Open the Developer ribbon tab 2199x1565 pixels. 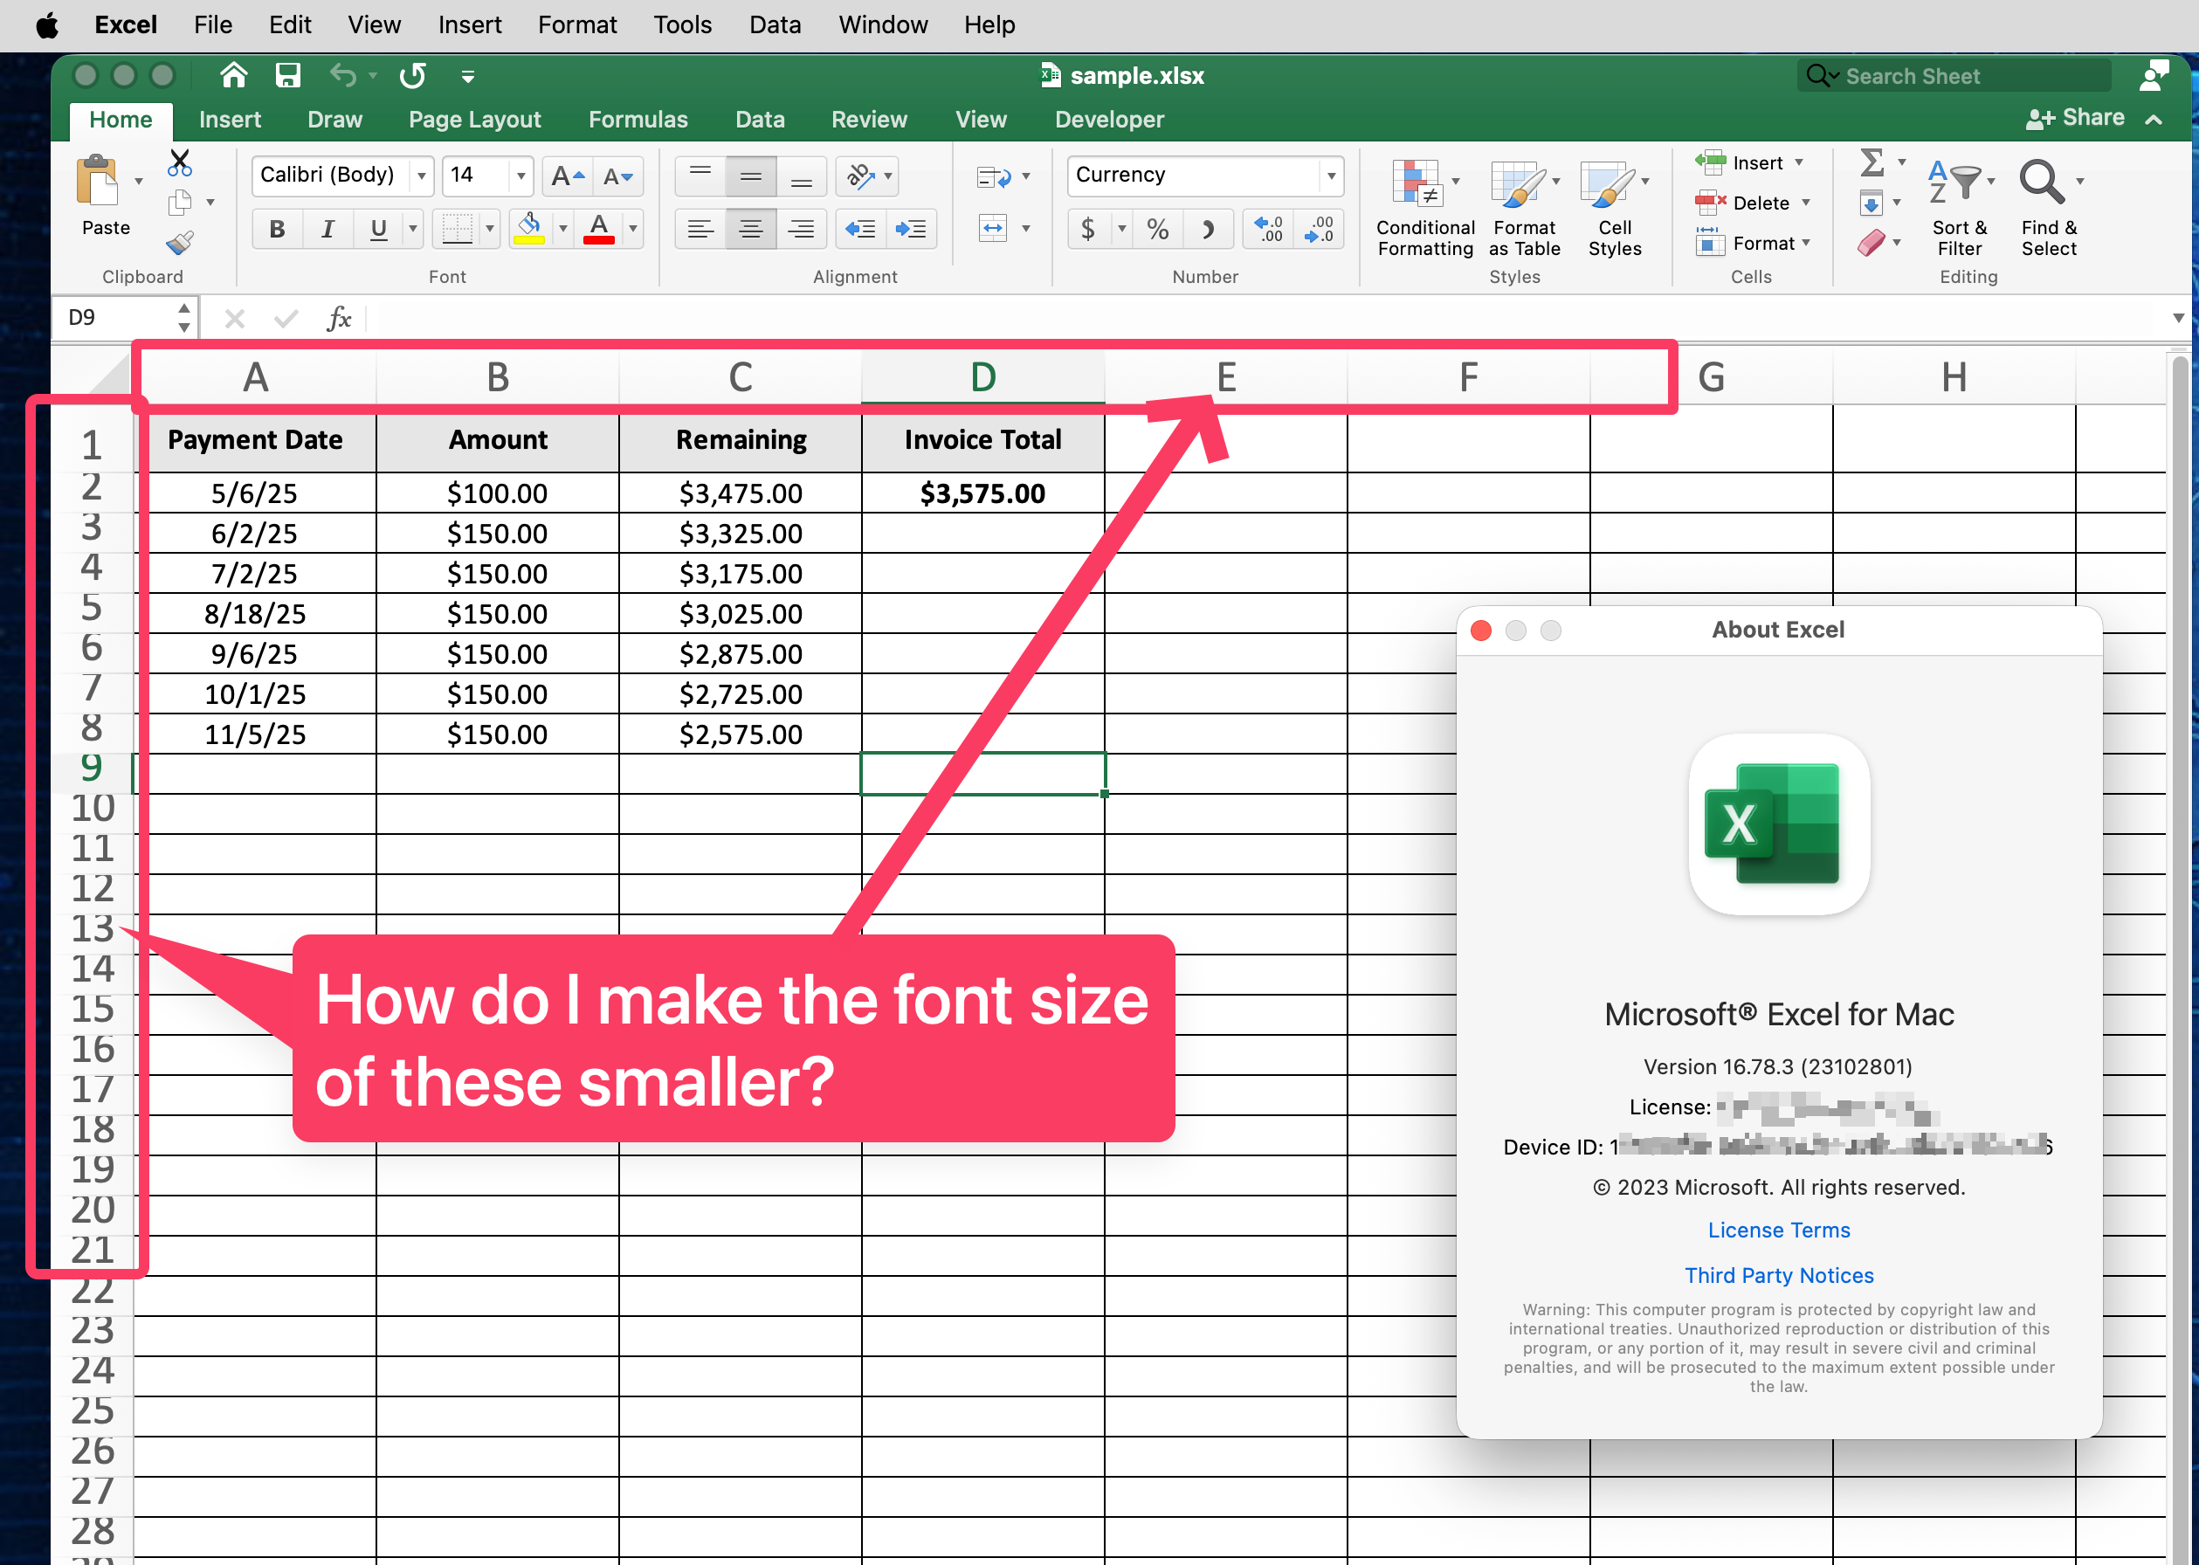1109,120
